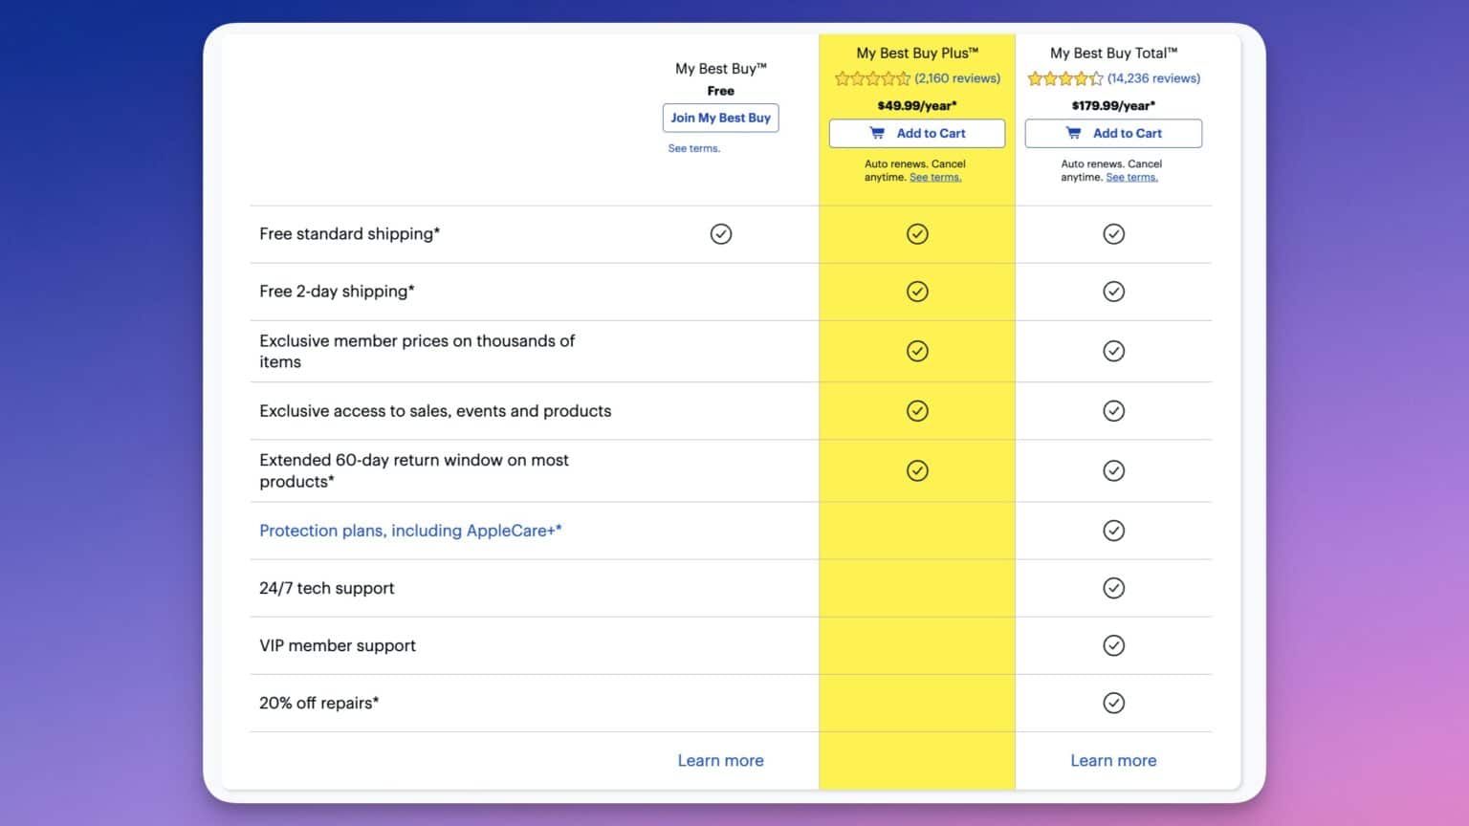Click the star rating under My Best Buy Total
The height and width of the screenshot is (826, 1469).
[1064, 78]
